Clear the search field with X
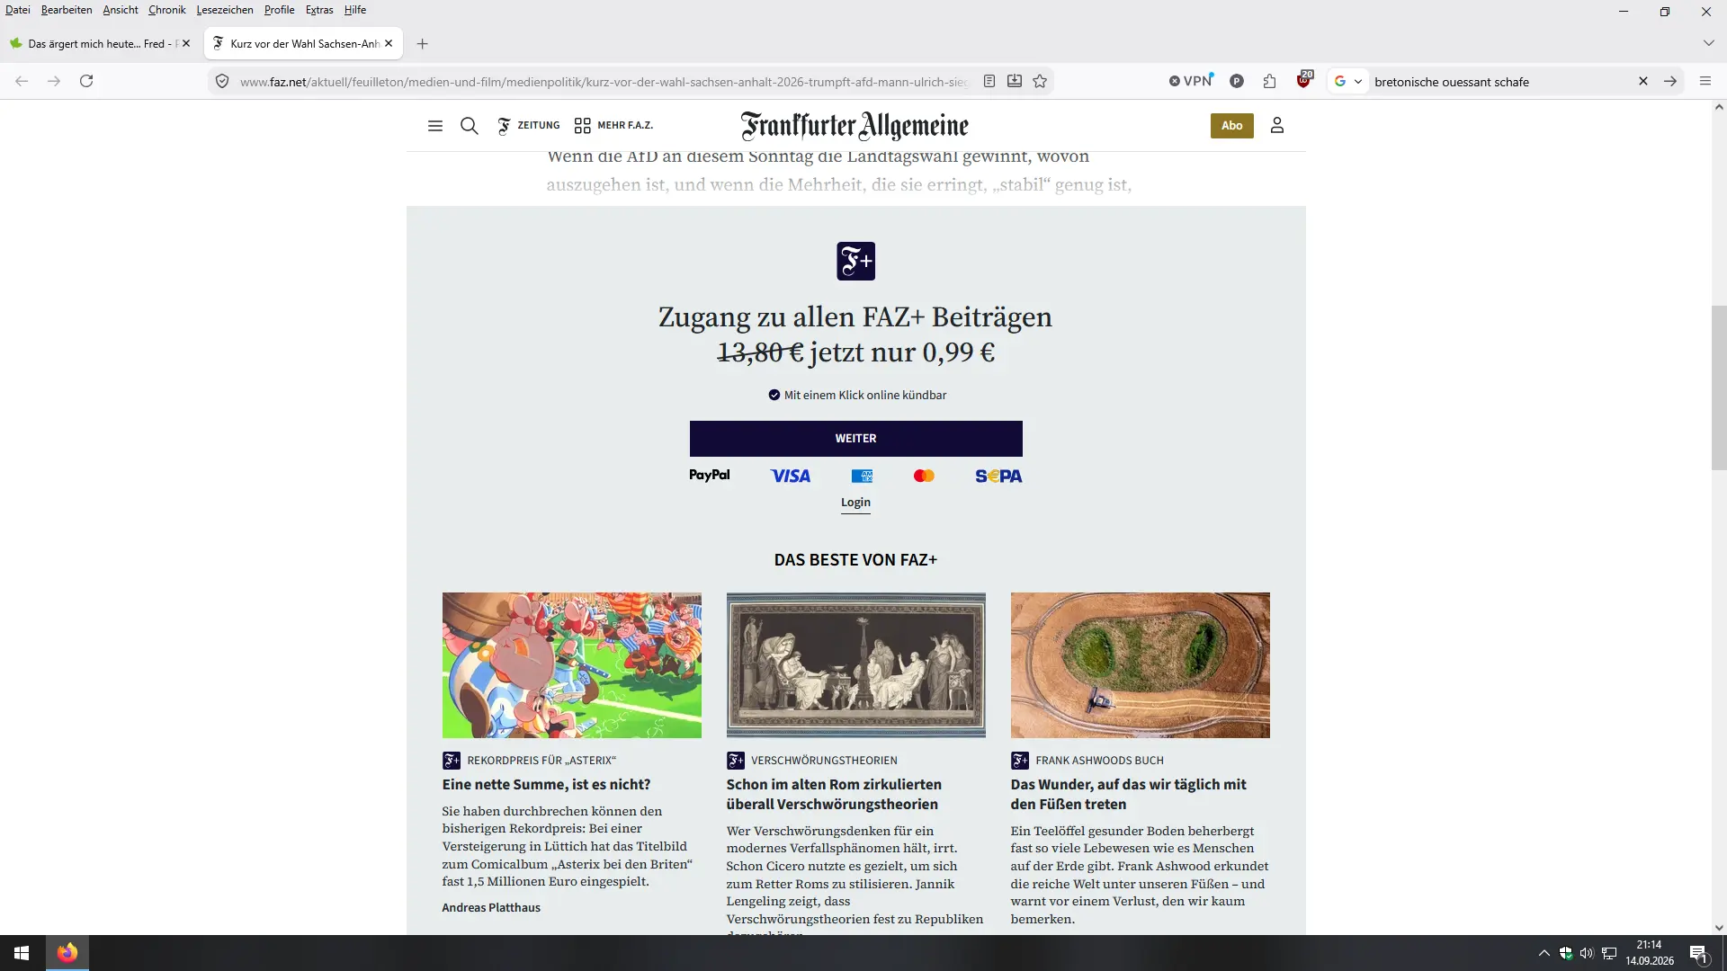Viewport: 1727px width, 971px height. click(1643, 81)
